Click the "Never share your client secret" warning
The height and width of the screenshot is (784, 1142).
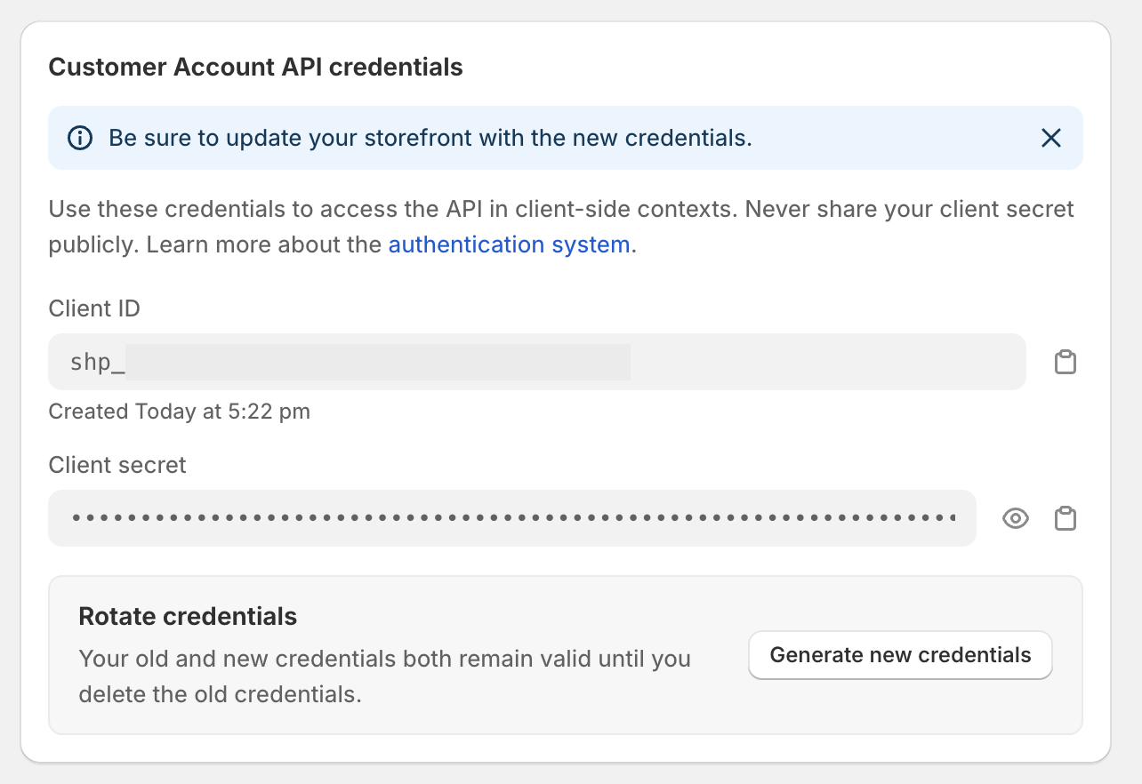(909, 209)
